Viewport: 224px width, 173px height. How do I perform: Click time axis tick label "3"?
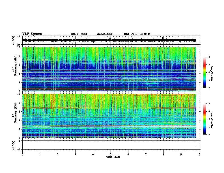pos(75,154)
